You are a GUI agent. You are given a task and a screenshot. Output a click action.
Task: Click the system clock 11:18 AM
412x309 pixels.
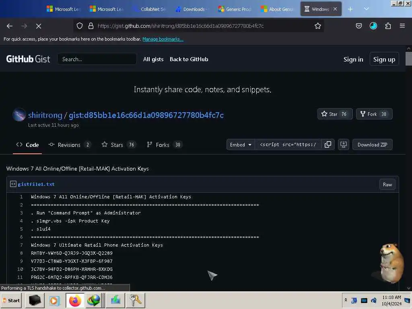click(x=391, y=297)
